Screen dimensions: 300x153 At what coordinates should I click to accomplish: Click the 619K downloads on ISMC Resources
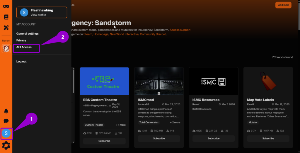[x=197, y=131]
